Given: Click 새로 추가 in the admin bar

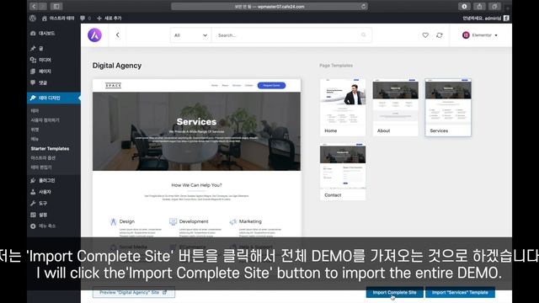Looking at the screenshot, I should point(109,19).
